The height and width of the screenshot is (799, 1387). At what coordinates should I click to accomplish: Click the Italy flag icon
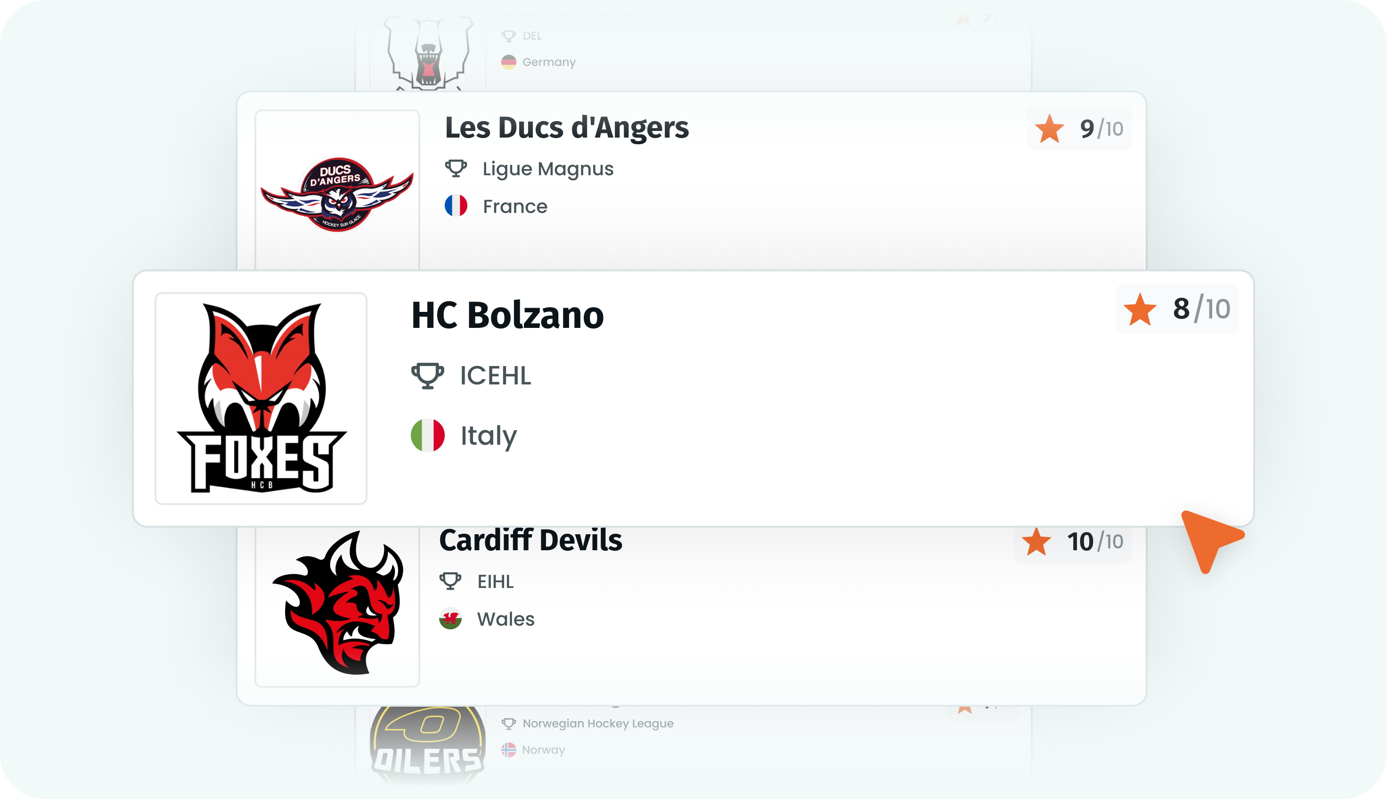pyautogui.click(x=428, y=435)
